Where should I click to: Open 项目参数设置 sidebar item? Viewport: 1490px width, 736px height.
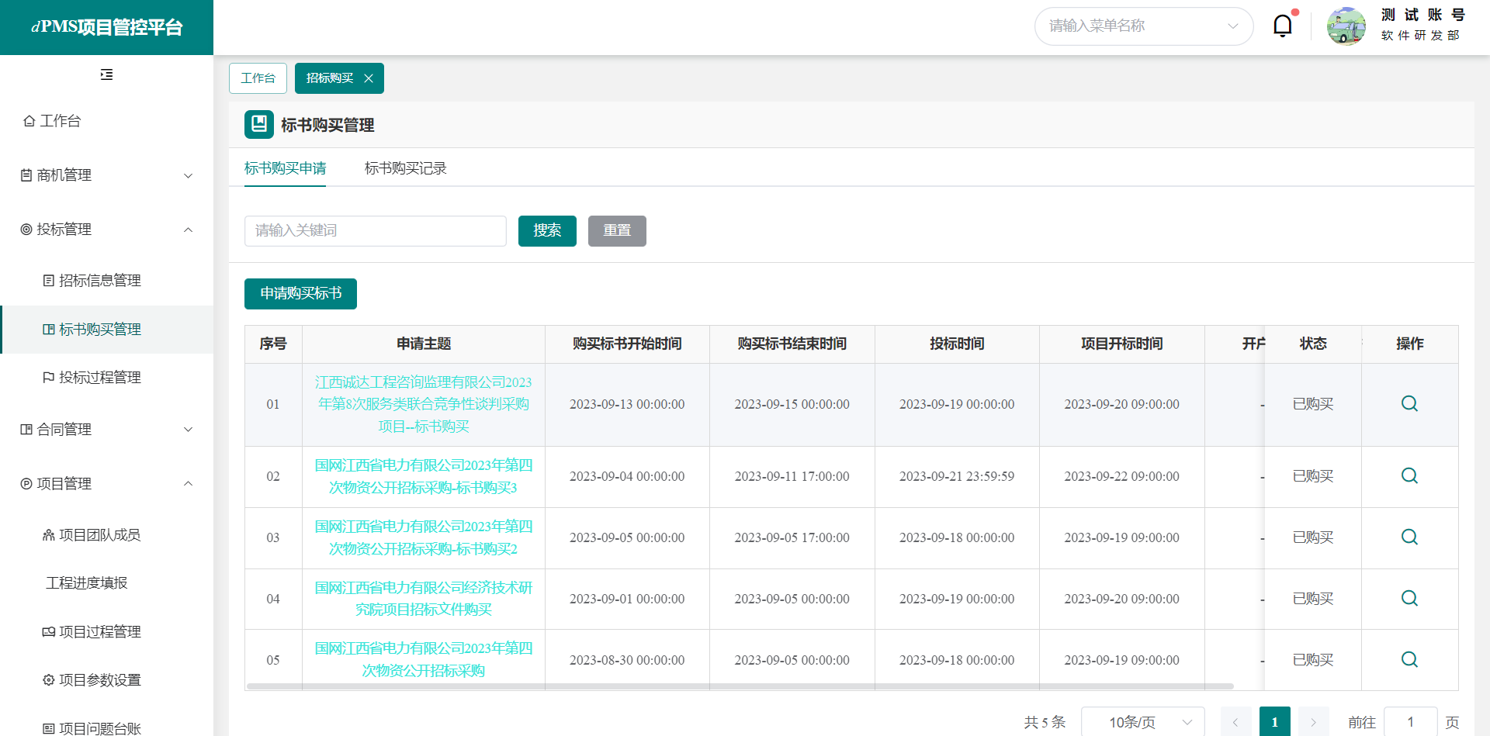(106, 680)
